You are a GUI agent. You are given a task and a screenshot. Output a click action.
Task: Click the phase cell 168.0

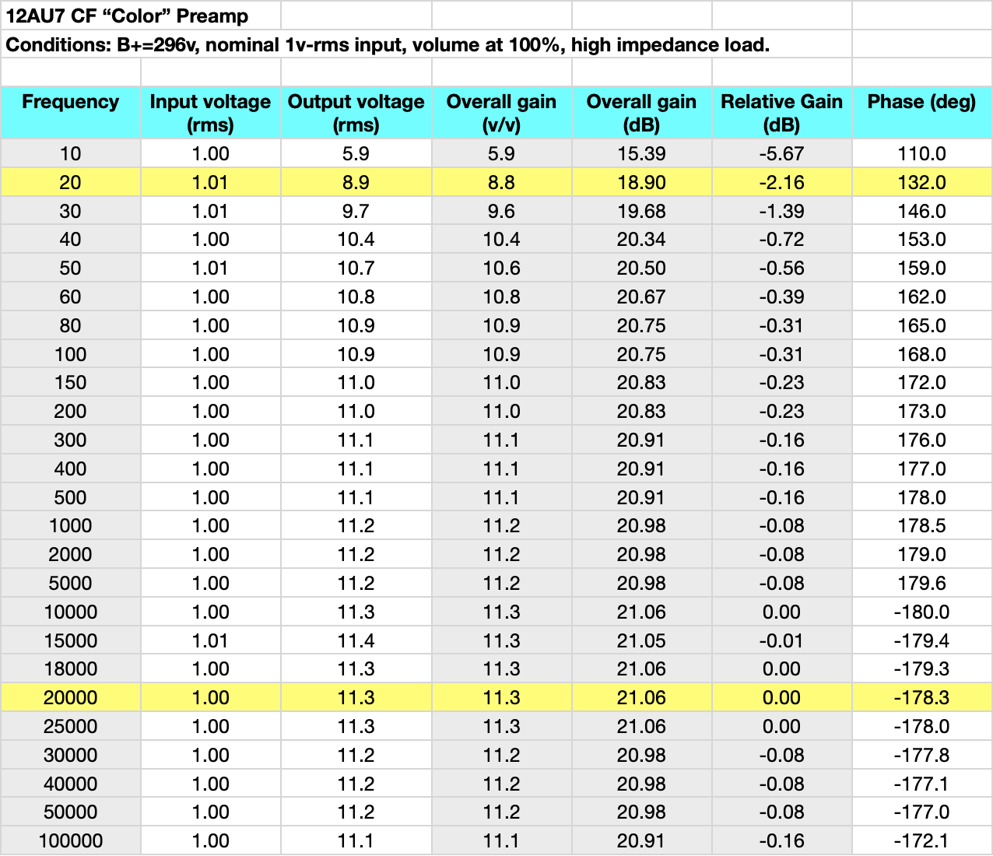[921, 354]
